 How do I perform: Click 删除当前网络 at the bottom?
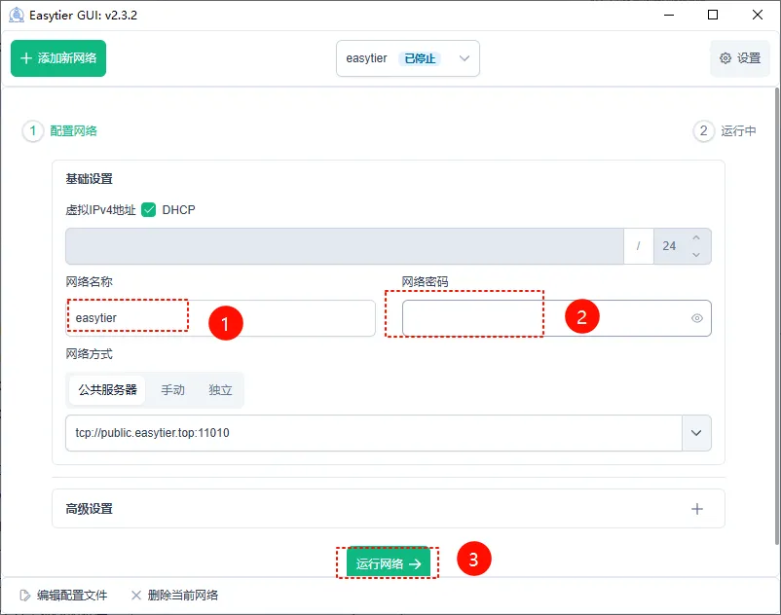(174, 596)
